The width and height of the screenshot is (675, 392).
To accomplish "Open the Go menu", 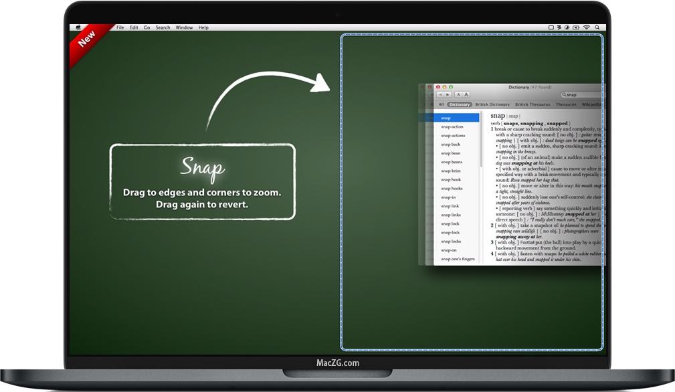I will pos(147,27).
